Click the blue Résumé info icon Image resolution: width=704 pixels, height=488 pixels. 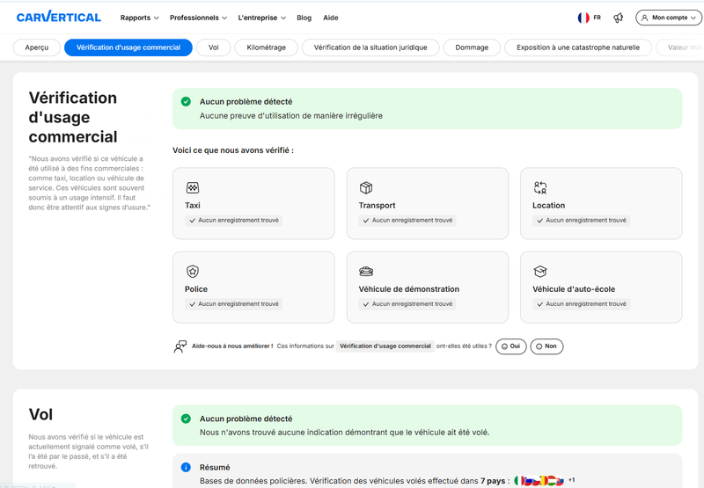(x=186, y=467)
